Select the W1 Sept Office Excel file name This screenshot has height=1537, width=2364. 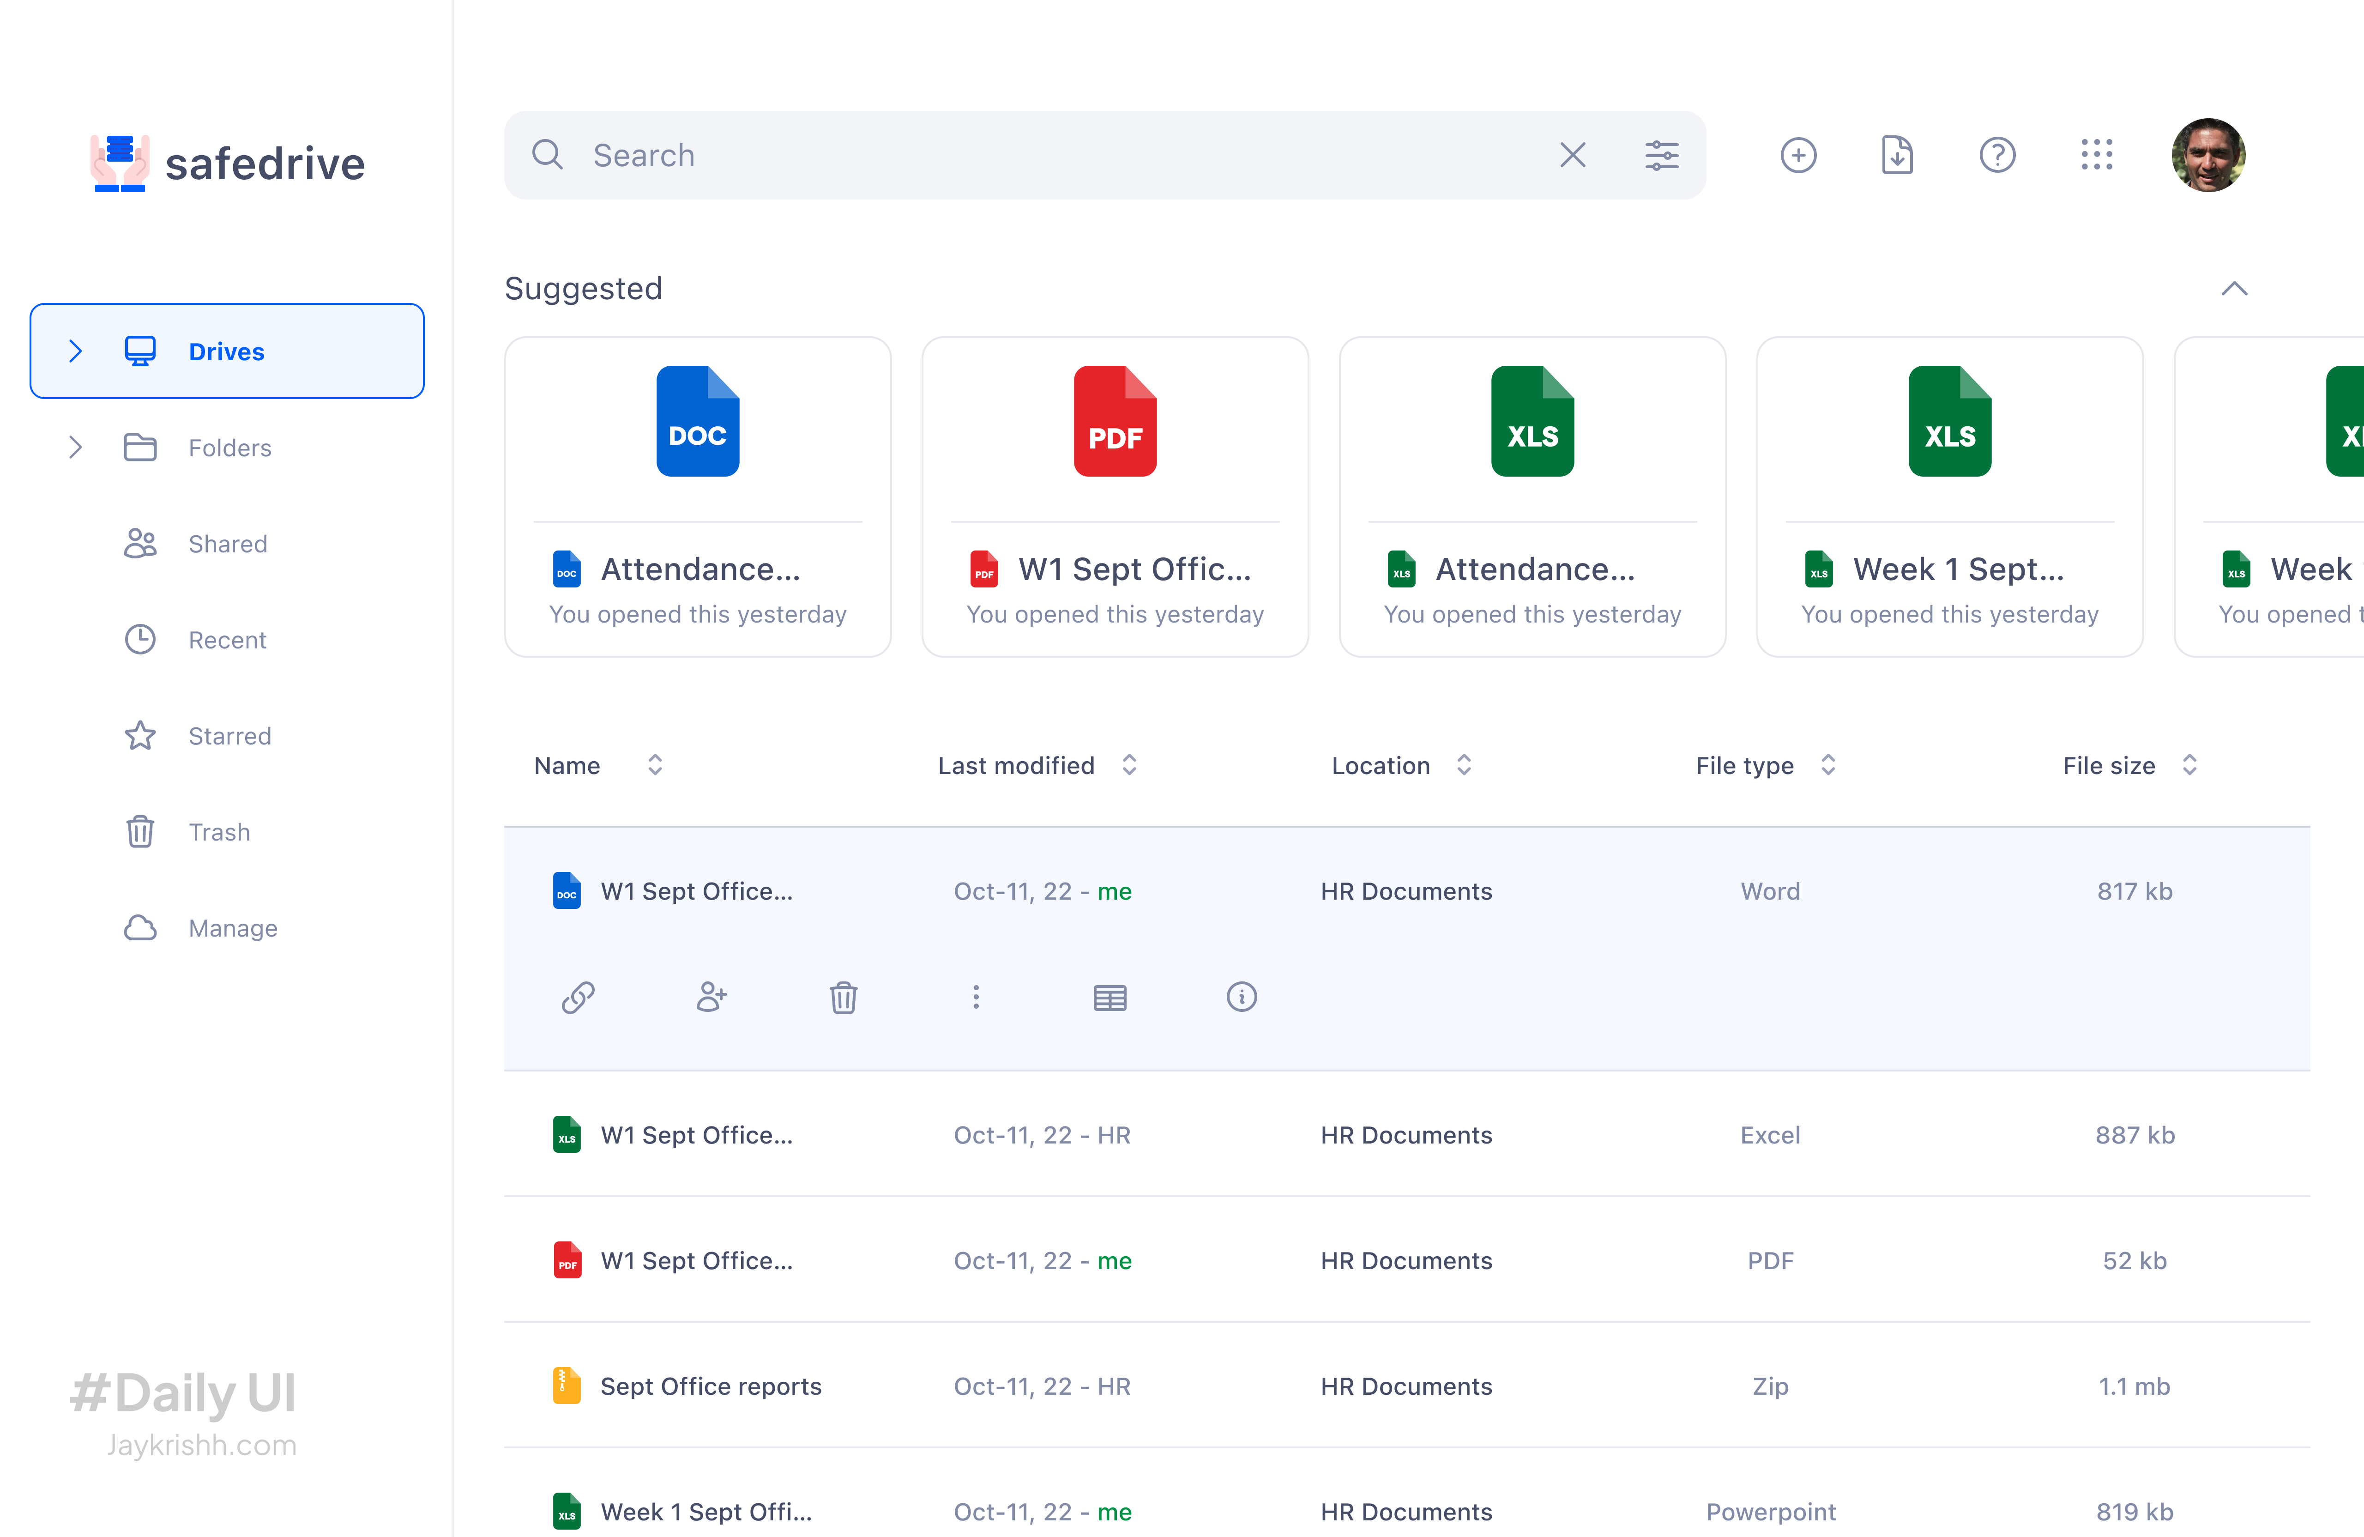(696, 1135)
